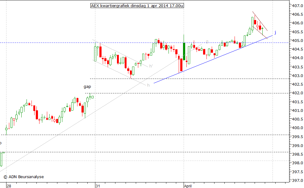Screen dimensions: 304x188
Task: Click the price label 405.5
Action: click(298, 32)
